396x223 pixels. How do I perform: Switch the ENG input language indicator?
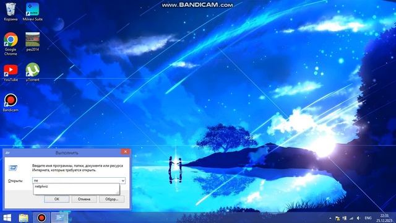[x=368, y=218]
